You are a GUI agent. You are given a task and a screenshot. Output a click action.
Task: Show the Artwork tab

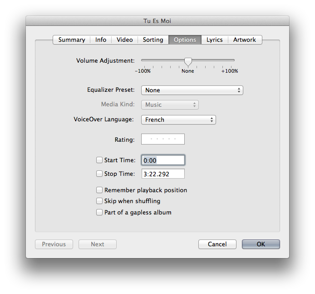(245, 40)
